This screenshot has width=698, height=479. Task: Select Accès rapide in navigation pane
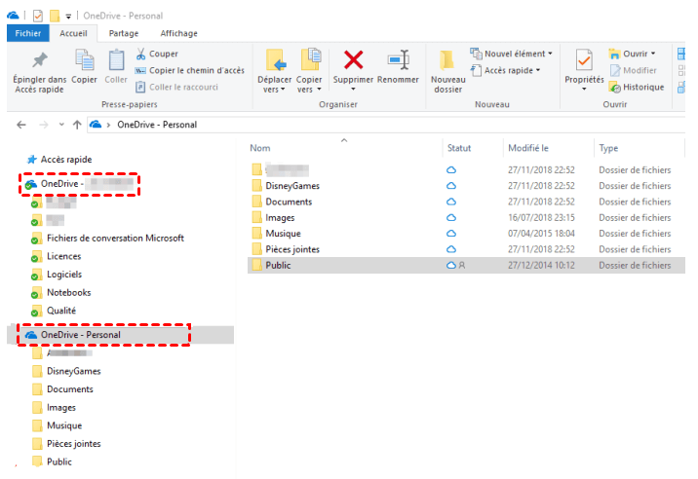pyautogui.click(x=66, y=160)
